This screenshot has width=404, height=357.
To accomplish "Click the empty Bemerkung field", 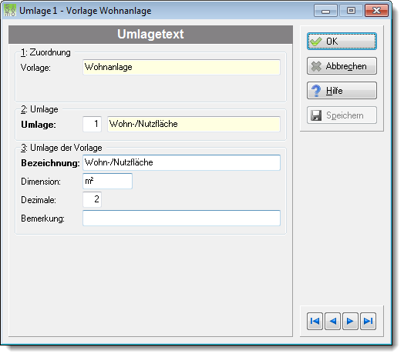I will click(181, 218).
